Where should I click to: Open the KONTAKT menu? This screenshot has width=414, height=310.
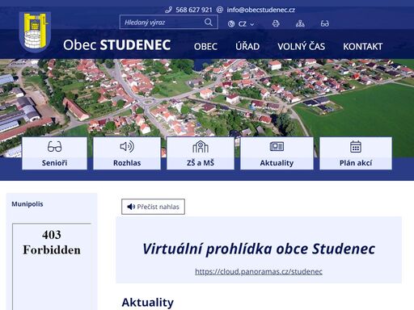point(363,47)
